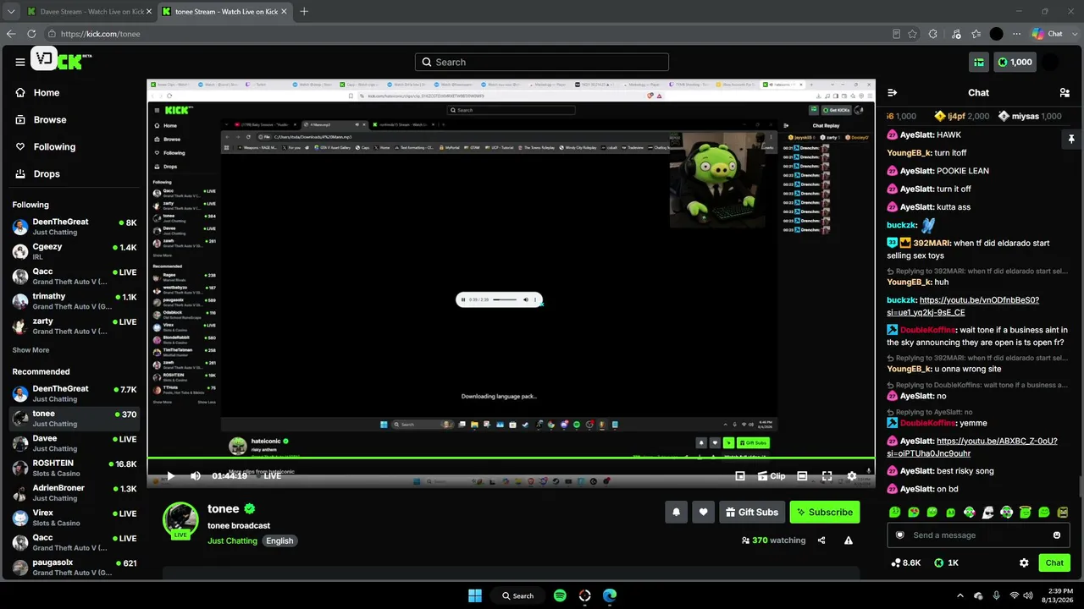The height and width of the screenshot is (609, 1084).
Task: Open the emote picker in message box
Action: [1057, 535]
